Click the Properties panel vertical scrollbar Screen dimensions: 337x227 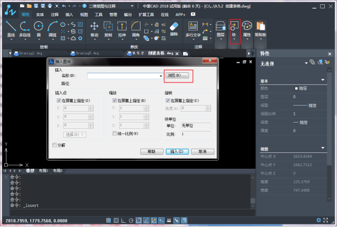(329, 135)
